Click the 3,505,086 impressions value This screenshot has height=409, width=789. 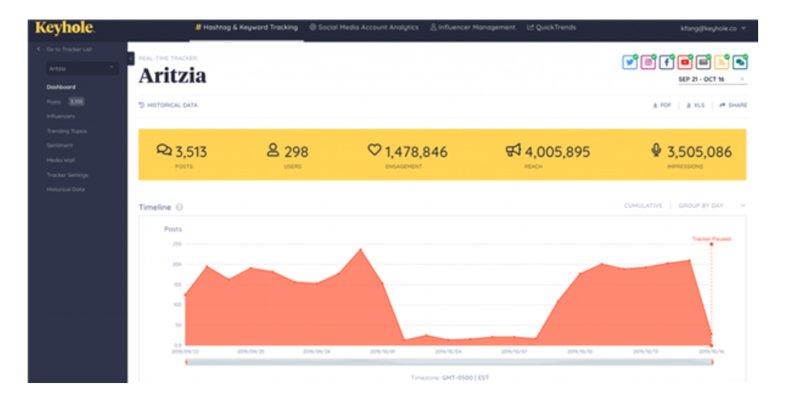pos(700,152)
